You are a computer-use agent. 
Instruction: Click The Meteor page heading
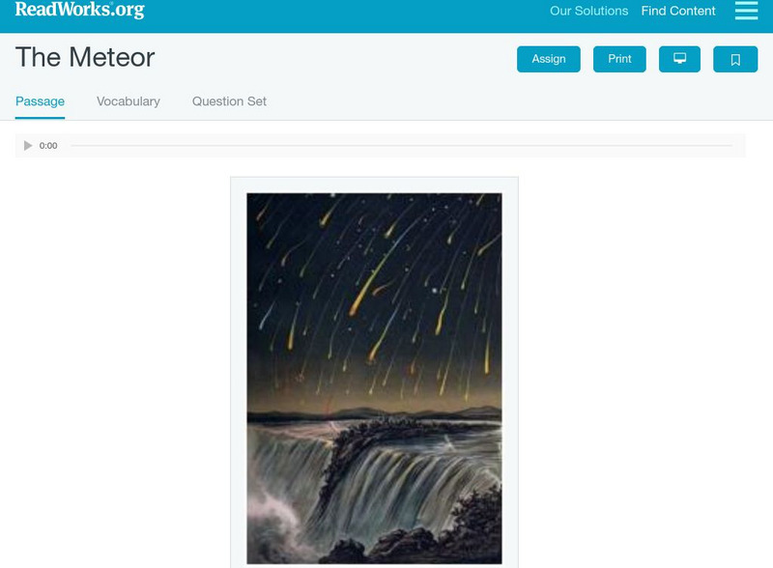click(85, 57)
